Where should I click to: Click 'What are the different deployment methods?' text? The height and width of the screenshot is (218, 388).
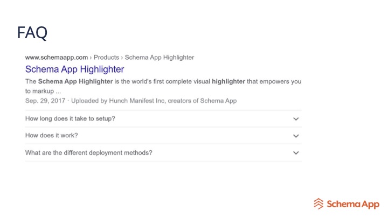pos(89,152)
